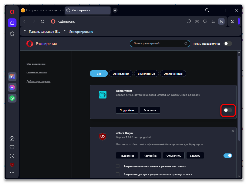This screenshot has width=247, height=184.
Task: Check allow access to search results box
Action: click(118, 174)
